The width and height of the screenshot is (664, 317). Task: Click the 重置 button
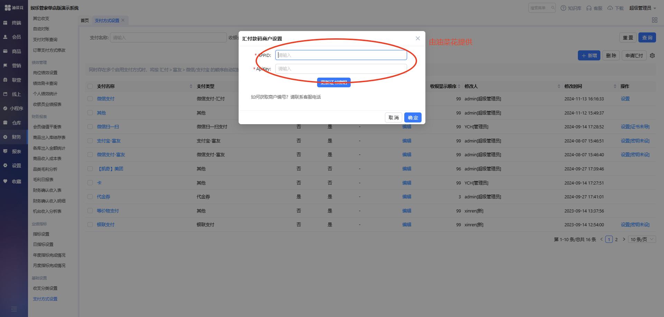click(x=628, y=38)
